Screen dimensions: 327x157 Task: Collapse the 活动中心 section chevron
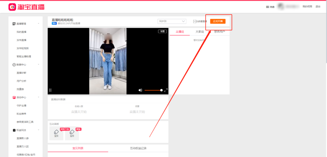tap(38, 97)
